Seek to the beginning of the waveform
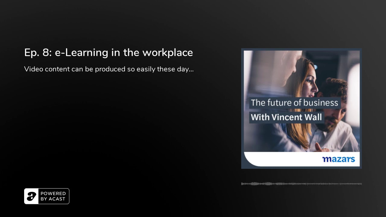 pos(242,184)
